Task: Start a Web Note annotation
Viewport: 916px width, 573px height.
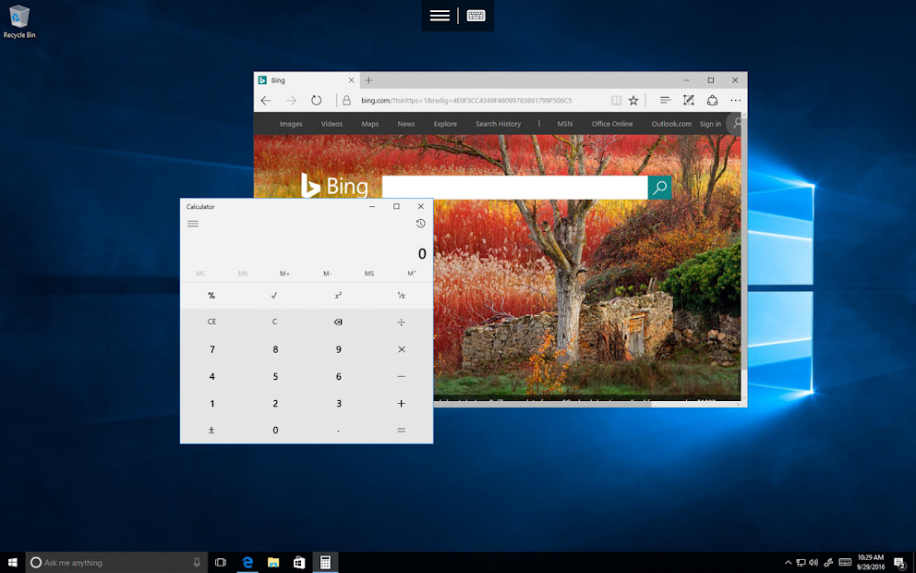Action: point(688,100)
